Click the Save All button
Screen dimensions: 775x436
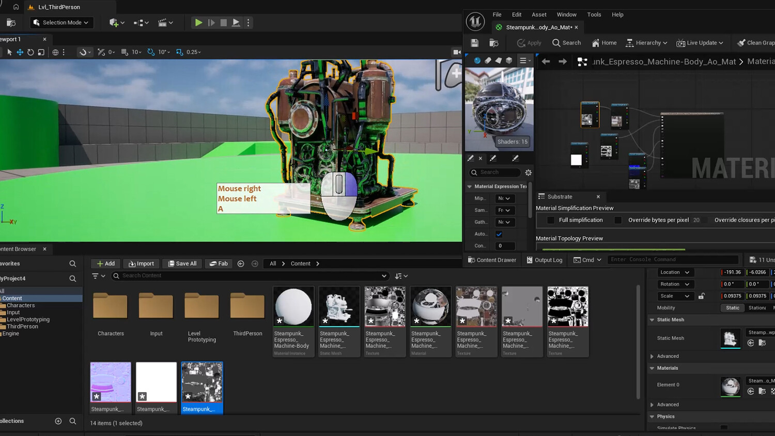[x=182, y=263]
